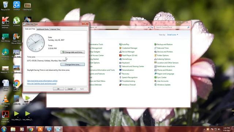The image size is (234, 132).
Task: Click the Search Control Panel field
Action: [172, 27]
